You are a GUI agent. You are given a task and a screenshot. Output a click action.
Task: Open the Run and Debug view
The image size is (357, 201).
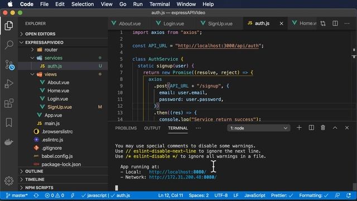(9, 84)
